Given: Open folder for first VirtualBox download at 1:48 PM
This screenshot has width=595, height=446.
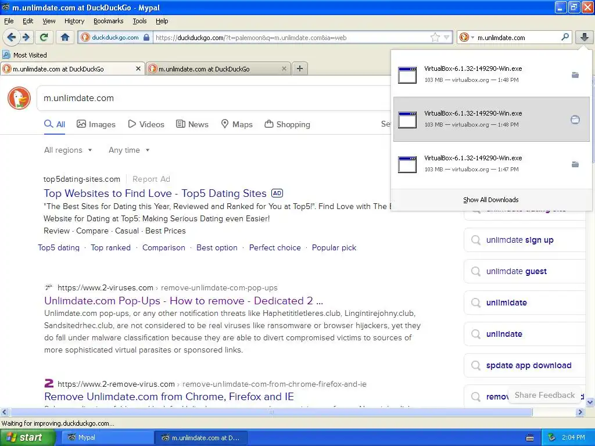Looking at the screenshot, I should click(575, 75).
